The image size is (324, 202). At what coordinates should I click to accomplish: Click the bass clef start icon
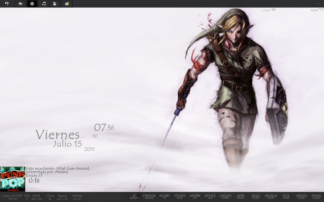(x=7, y=4)
